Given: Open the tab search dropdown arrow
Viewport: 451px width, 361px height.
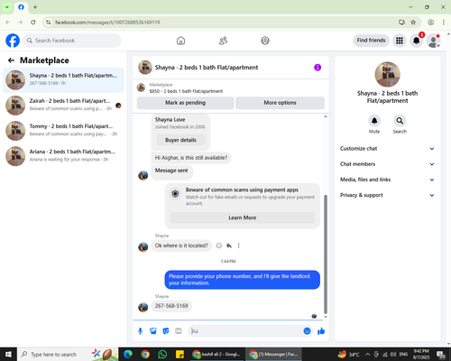Looking at the screenshot, I should point(7,7).
